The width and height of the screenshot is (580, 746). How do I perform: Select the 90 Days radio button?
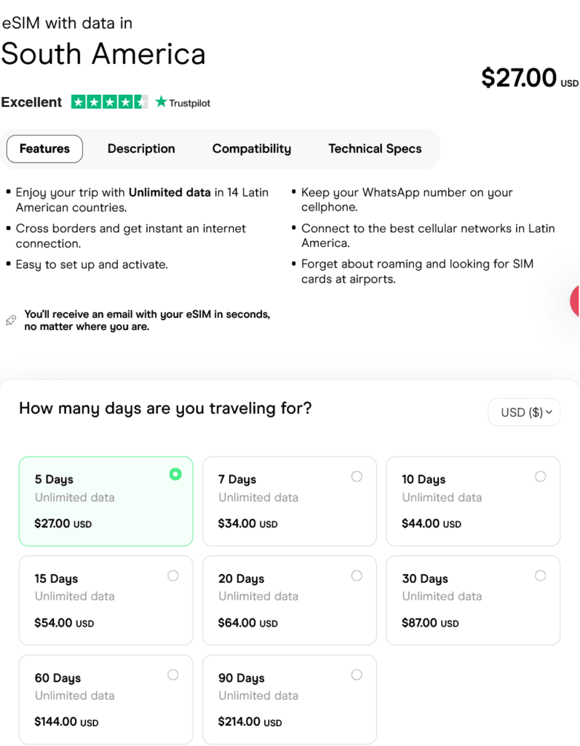click(x=357, y=675)
